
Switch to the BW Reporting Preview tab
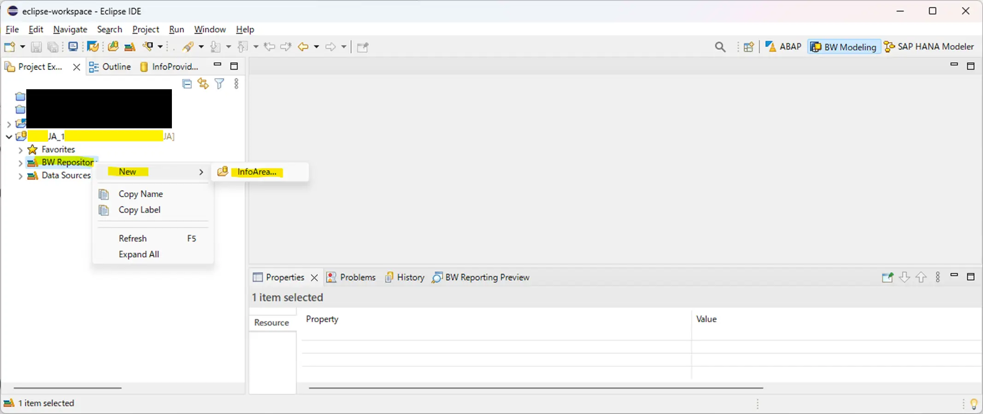click(481, 277)
